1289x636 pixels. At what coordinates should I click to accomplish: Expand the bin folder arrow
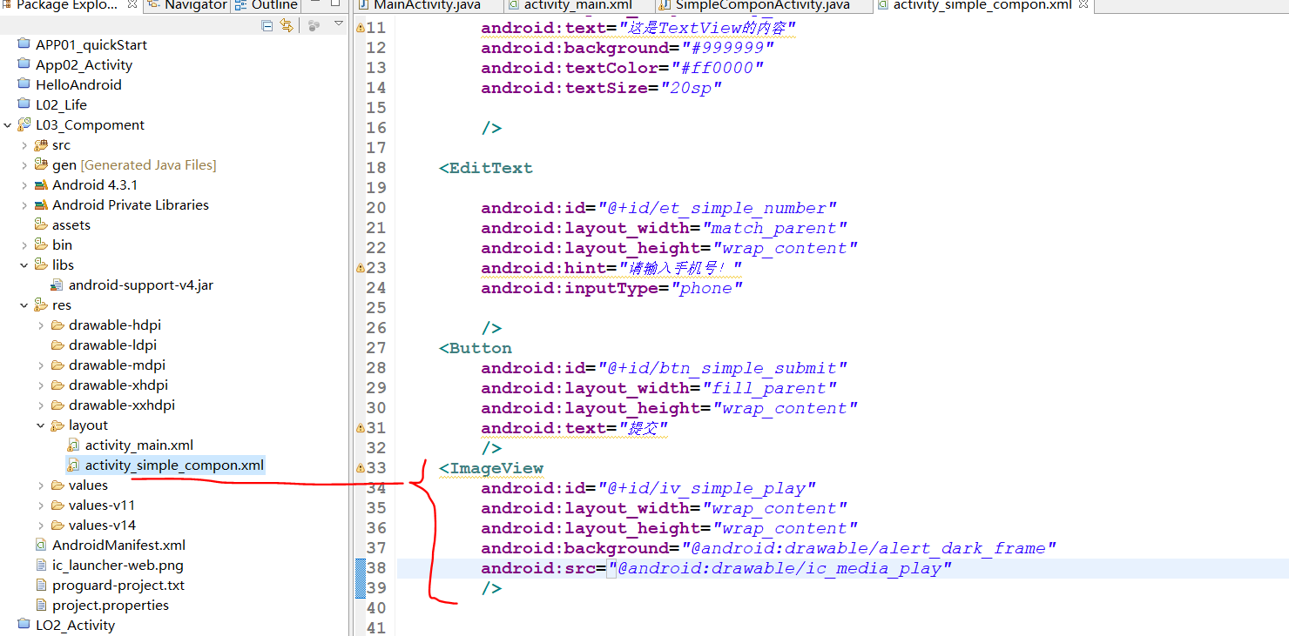(24, 244)
